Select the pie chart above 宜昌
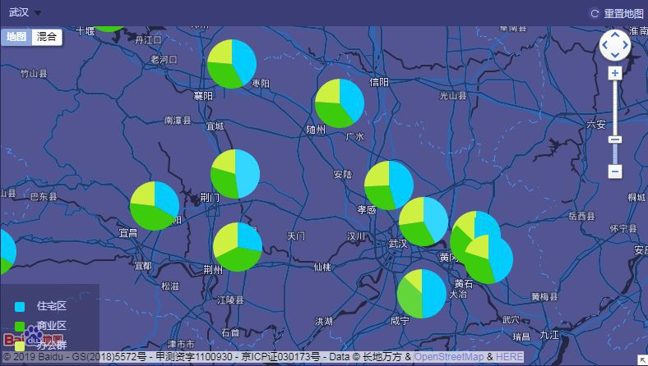The image size is (648, 366). tap(155, 205)
